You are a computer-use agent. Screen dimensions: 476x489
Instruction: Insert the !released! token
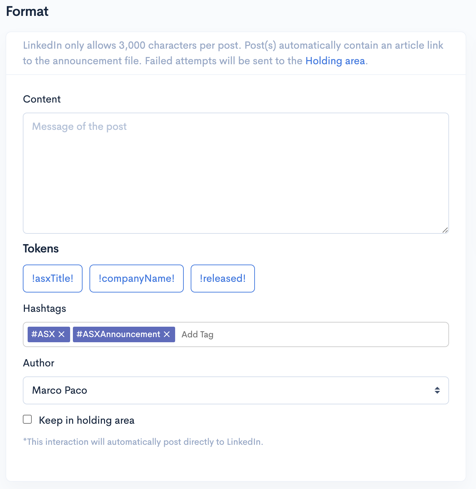222,278
